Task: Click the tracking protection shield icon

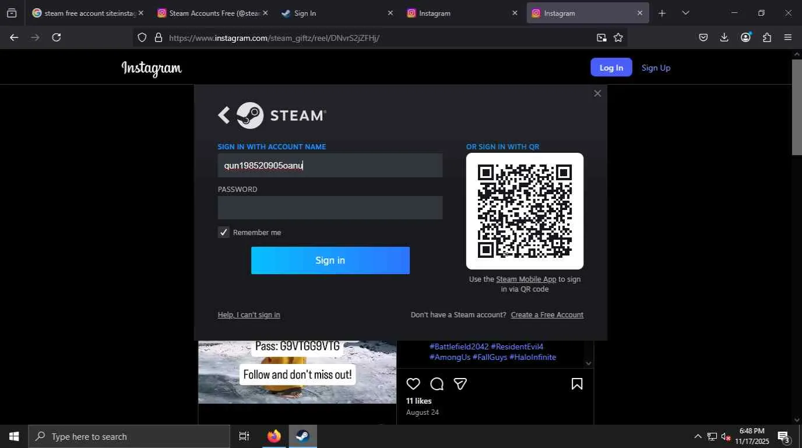Action: (x=142, y=38)
